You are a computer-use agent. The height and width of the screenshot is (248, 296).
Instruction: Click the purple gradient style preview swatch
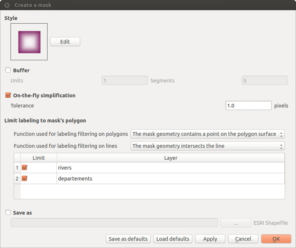click(29, 42)
